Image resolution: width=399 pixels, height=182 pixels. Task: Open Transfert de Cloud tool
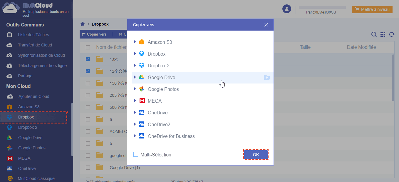(x=35, y=45)
